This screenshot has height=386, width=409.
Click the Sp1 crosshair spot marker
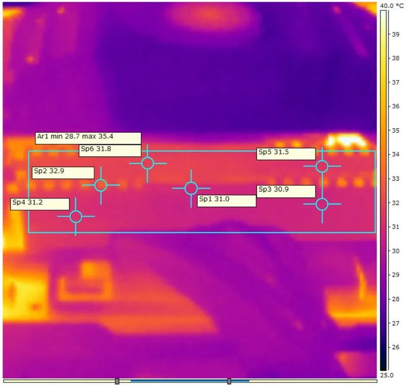coord(191,188)
